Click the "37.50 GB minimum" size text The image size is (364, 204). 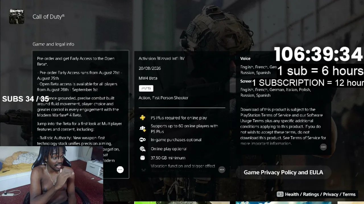(168, 158)
